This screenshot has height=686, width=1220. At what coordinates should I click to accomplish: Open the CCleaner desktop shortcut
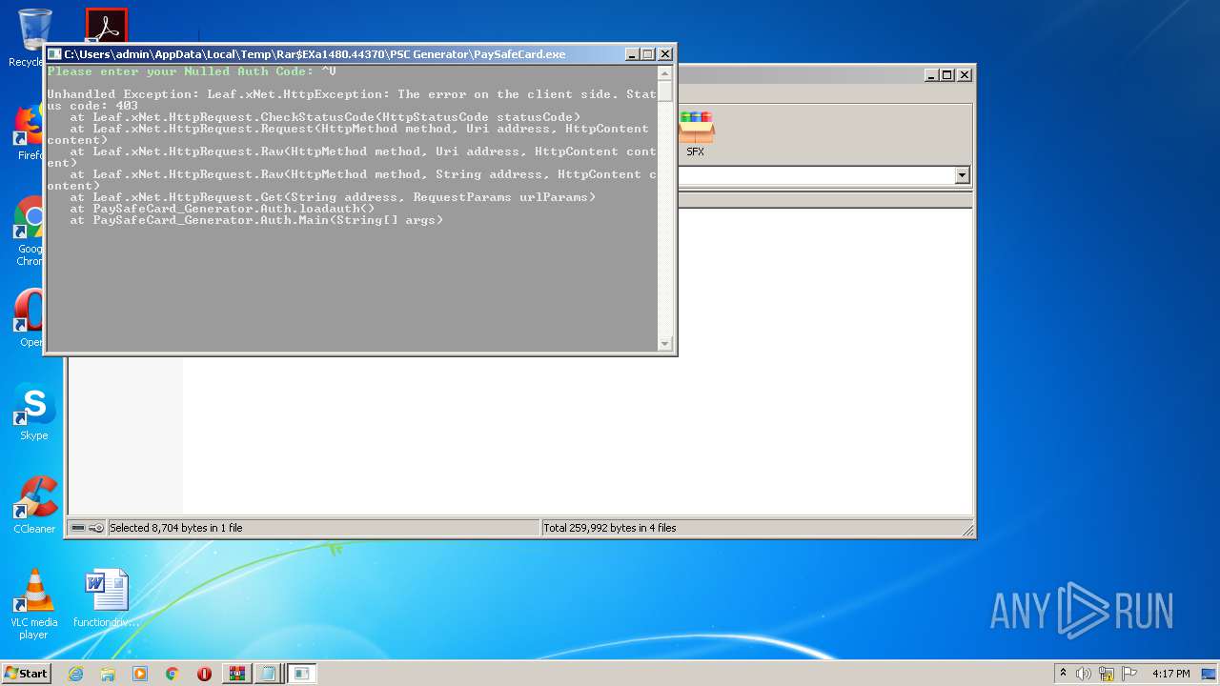point(34,505)
